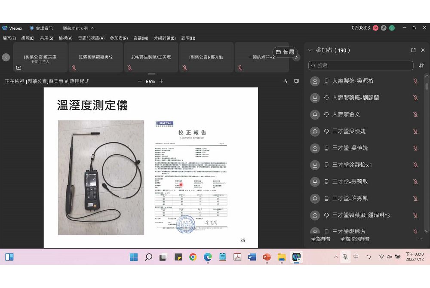Open Google Chrome from taskbar
This screenshot has width=430, height=288.
coord(193,257)
